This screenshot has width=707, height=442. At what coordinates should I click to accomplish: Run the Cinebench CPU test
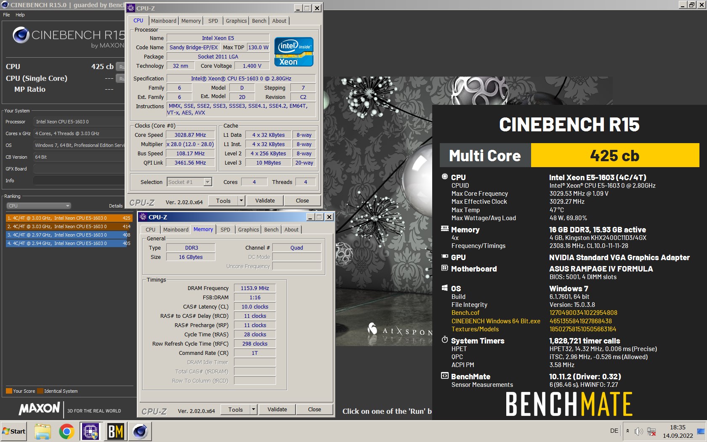tap(121, 67)
